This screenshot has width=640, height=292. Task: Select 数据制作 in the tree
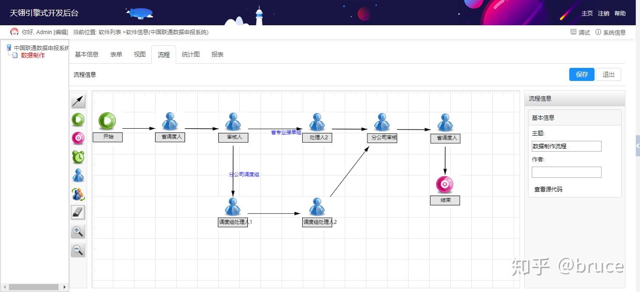(33, 55)
